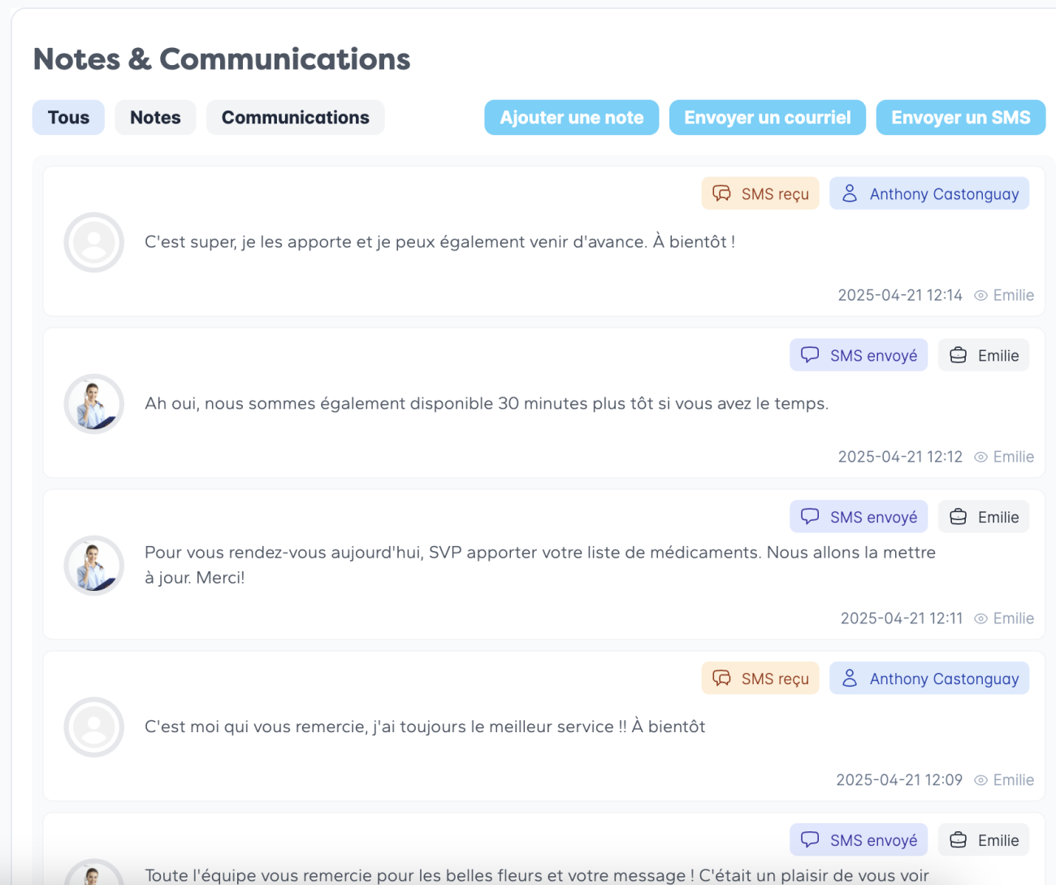Click the Notes & Communications heading

pyautogui.click(x=222, y=59)
